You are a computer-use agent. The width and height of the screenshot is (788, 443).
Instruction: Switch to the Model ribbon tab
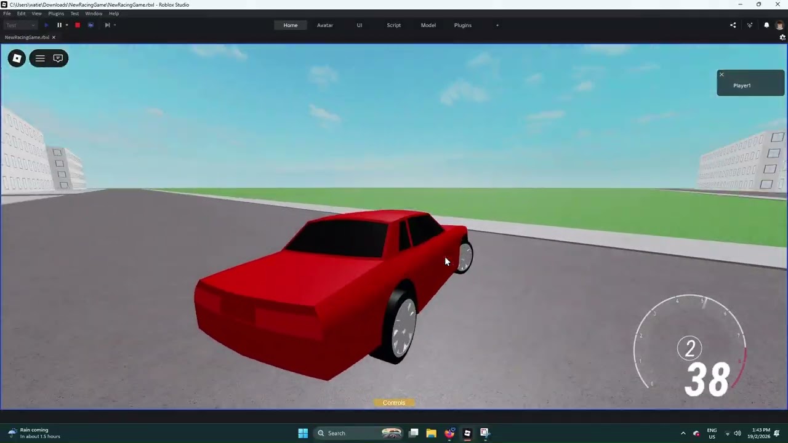[x=428, y=25]
